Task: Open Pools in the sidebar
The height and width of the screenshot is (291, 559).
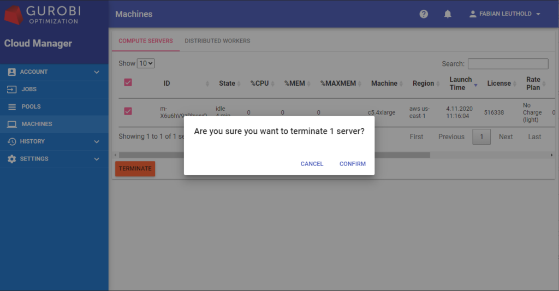Action: click(54, 106)
